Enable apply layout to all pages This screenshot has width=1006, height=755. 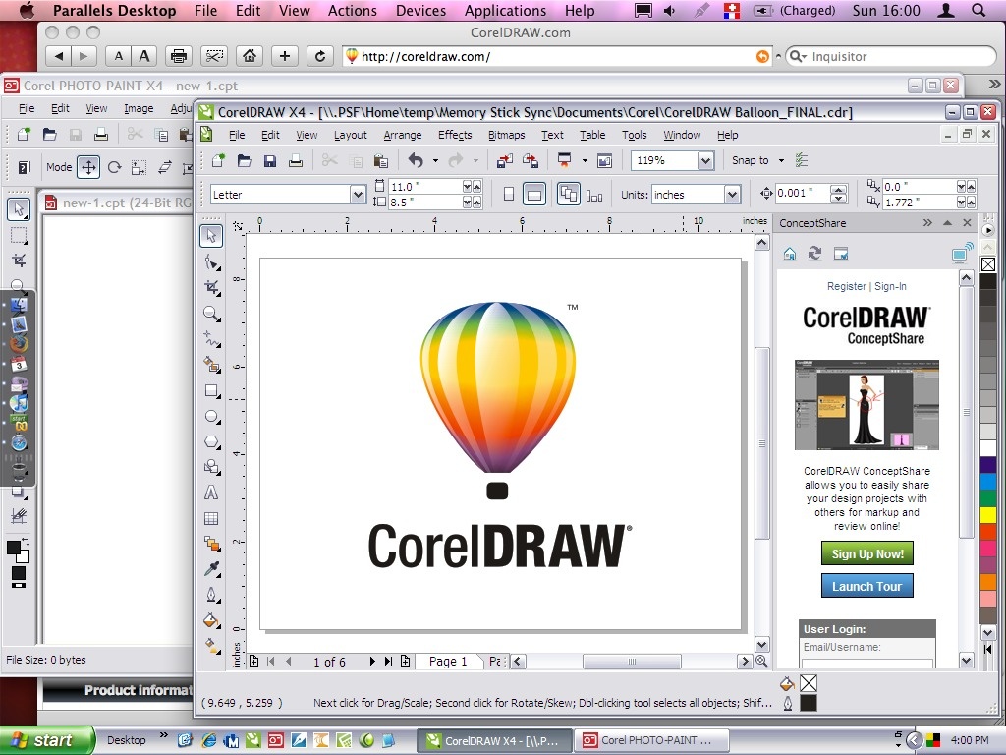[x=569, y=194]
